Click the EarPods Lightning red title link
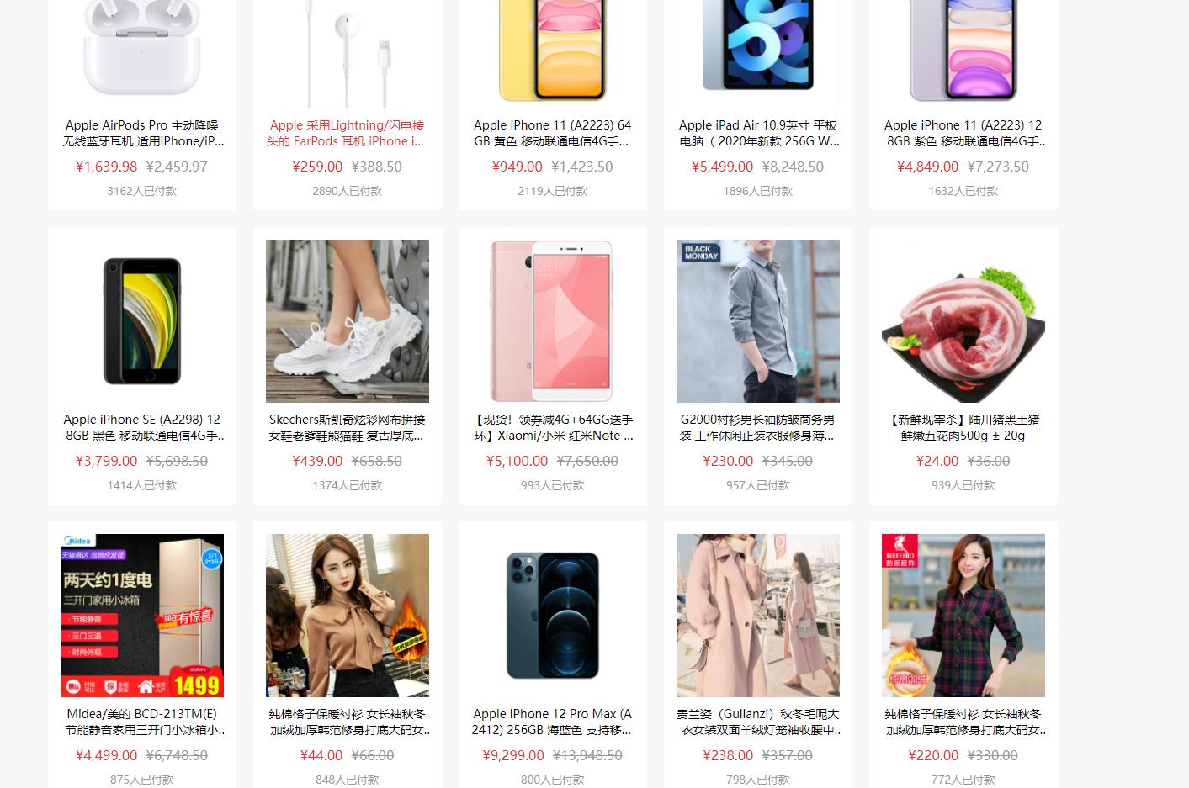The width and height of the screenshot is (1189, 788). tap(347, 133)
